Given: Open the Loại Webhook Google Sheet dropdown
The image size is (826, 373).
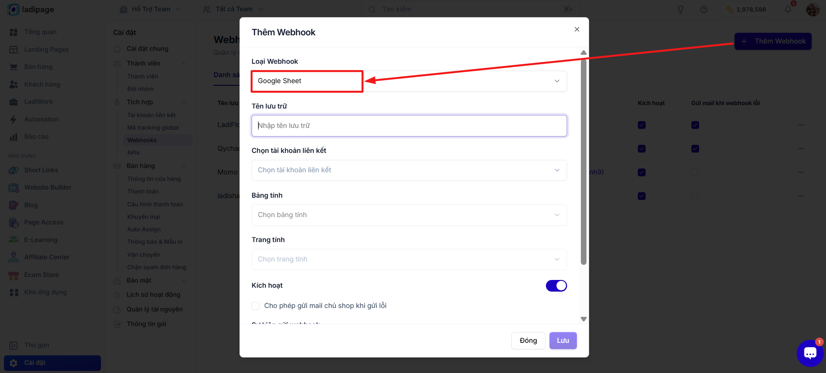Looking at the screenshot, I should point(409,81).
